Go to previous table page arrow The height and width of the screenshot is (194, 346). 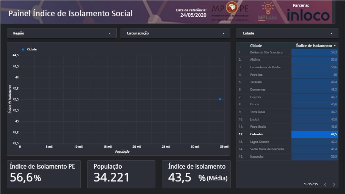pos(325,185)
